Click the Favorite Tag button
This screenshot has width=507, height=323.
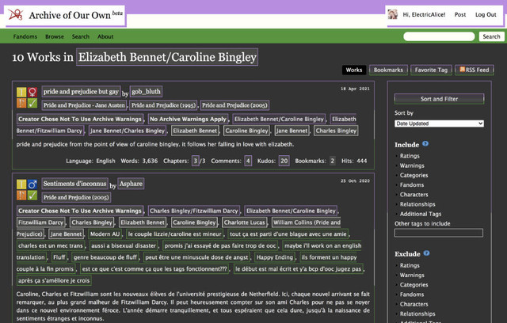[431, 70]
